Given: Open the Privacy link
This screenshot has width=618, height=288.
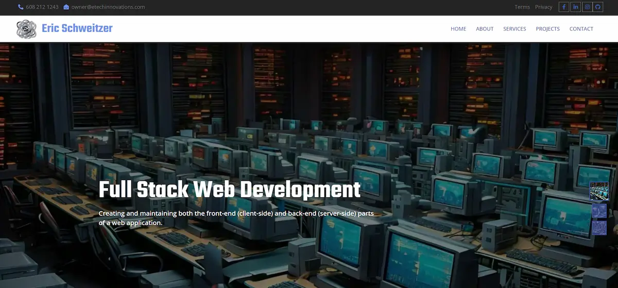Looking at the screenshot, I should coord(543,7).
